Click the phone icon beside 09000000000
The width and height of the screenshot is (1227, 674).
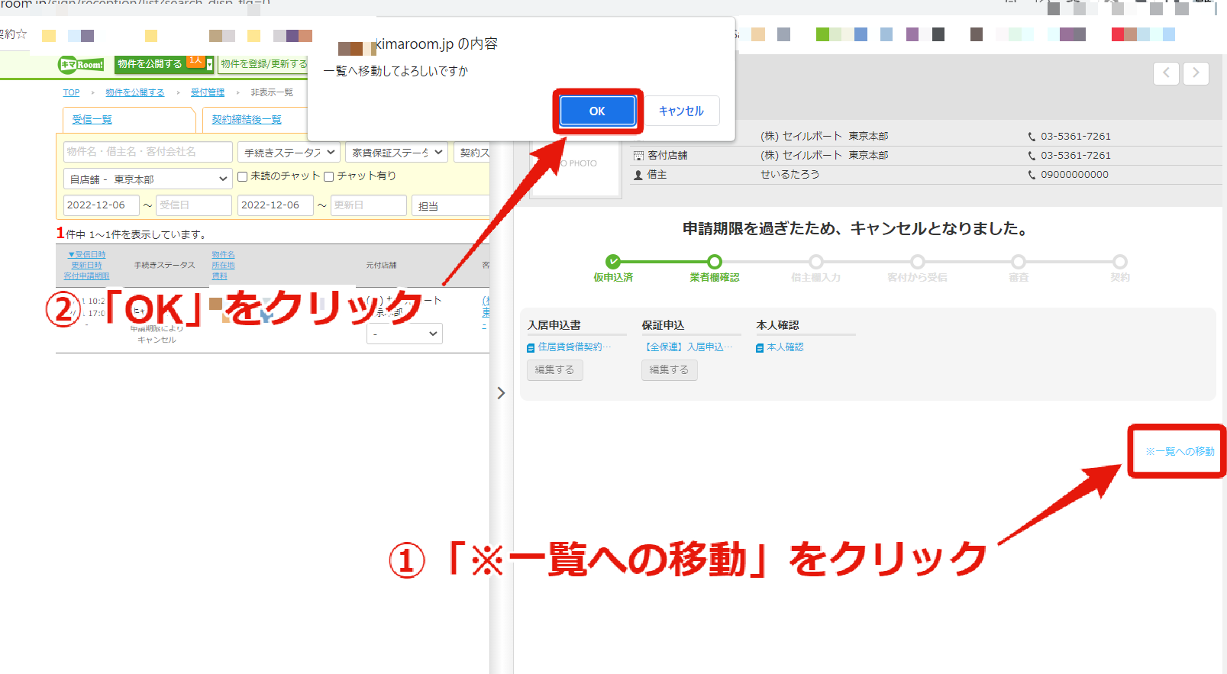[1032, 175]
